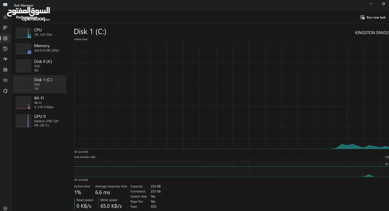Click the Memory mini graph thumbnail
The height and width of the screenshot is (211, 389).
coord(23,49)
